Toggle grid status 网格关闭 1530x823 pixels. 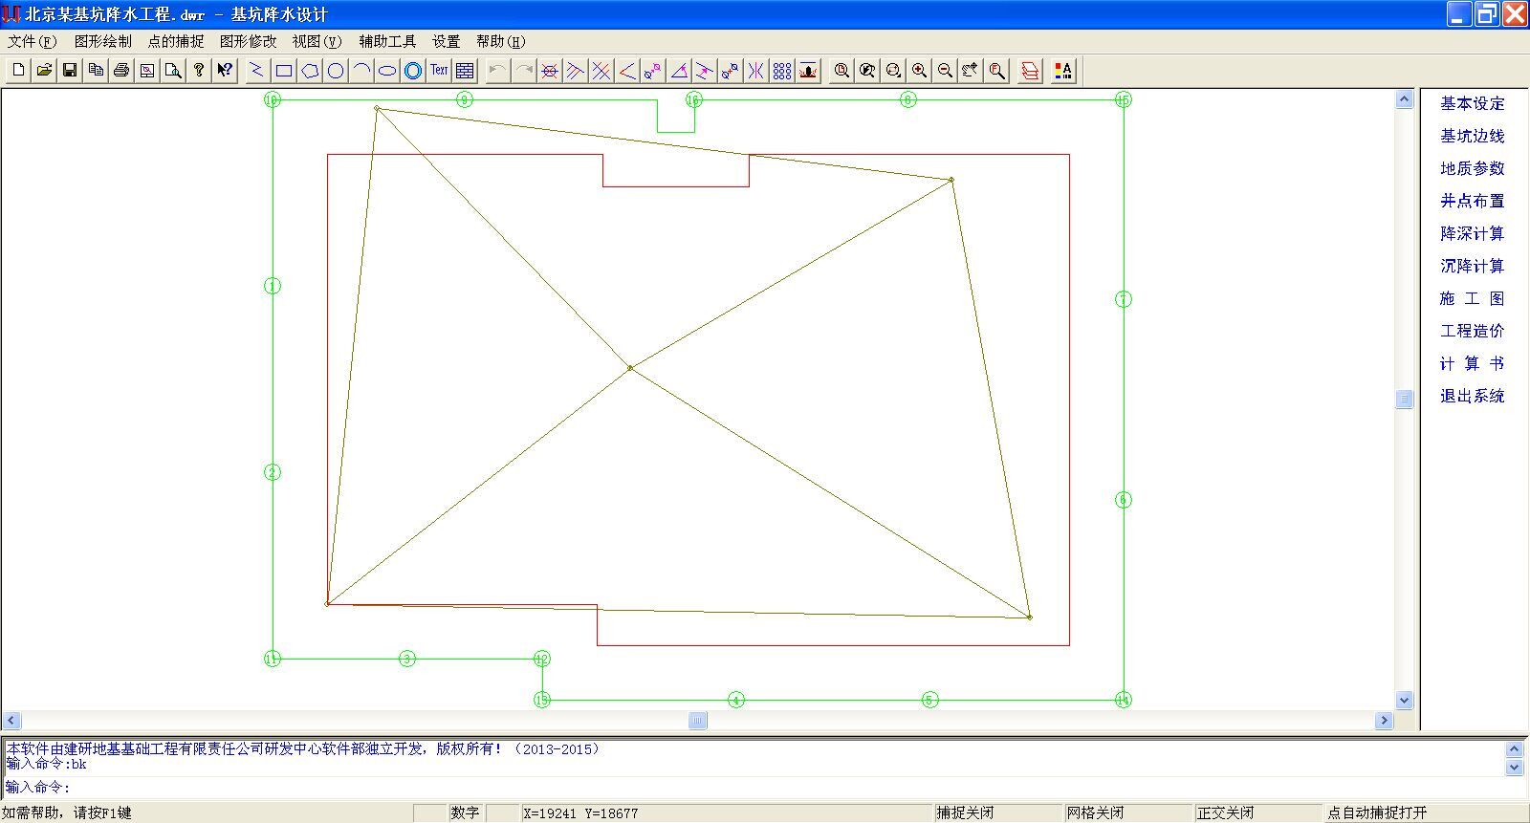point(1095,812)
